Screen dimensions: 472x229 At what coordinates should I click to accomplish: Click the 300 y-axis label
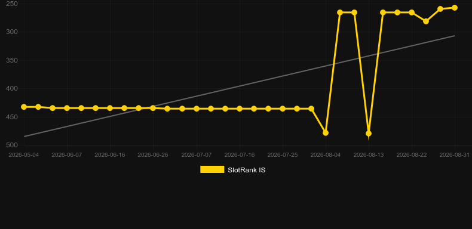click(x=12, y=32)
